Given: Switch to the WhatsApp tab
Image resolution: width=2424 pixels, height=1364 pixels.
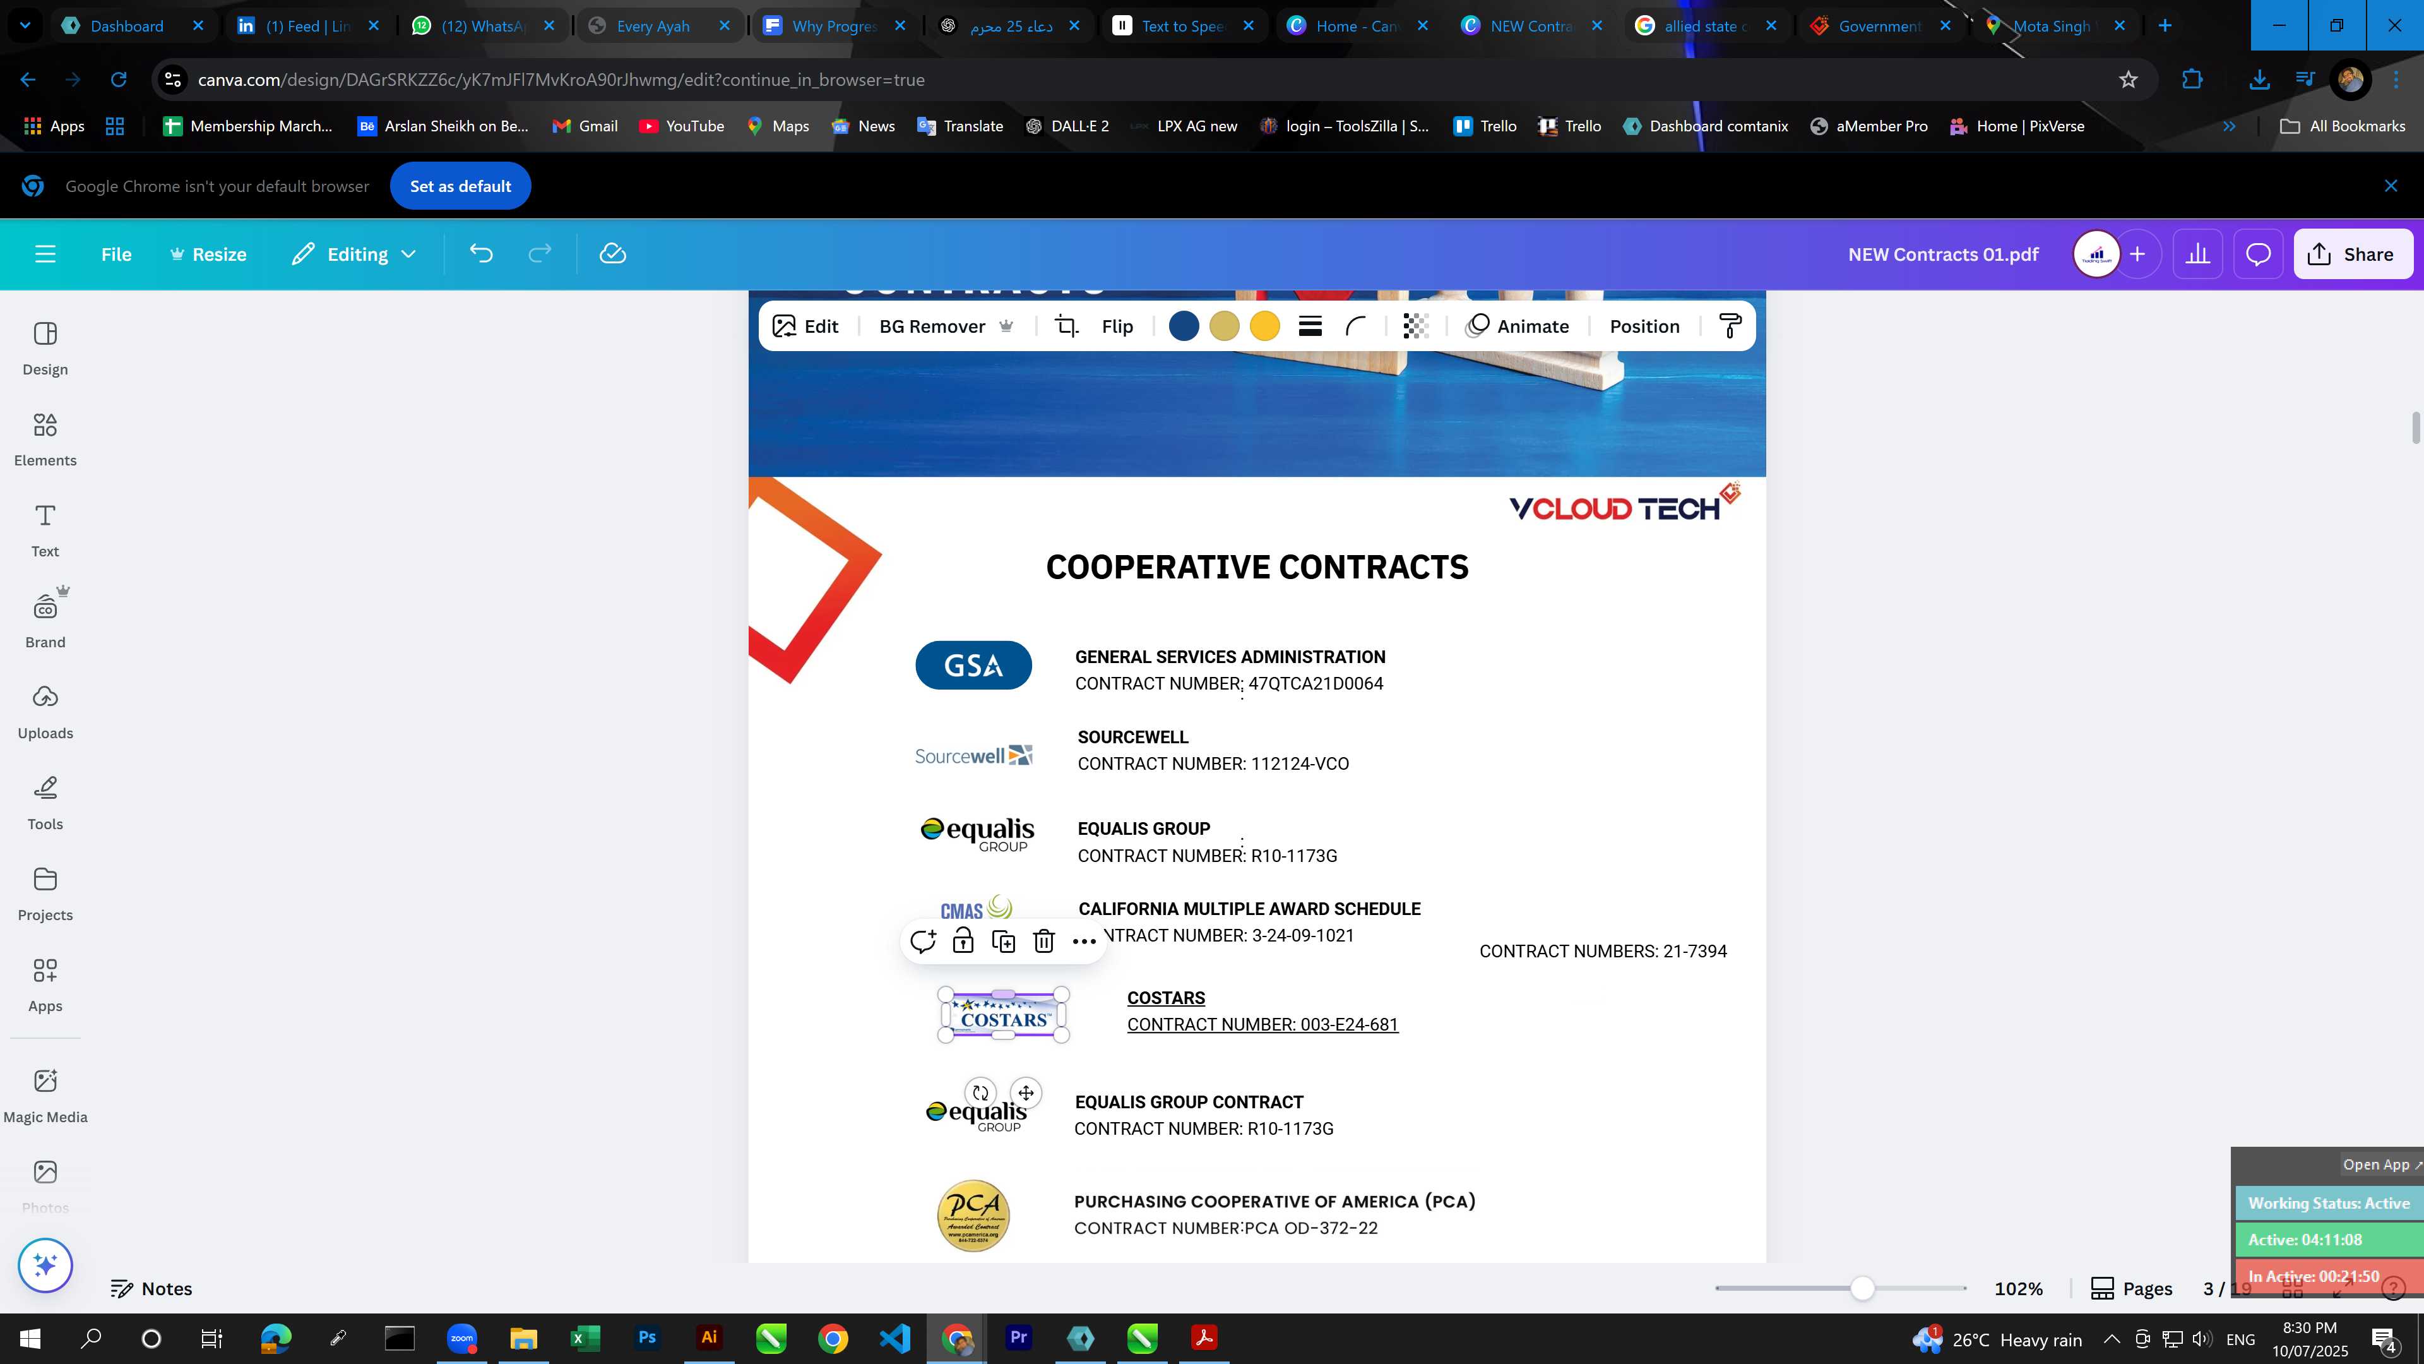Looking at the screenshot, I should (x=482, y=27).
